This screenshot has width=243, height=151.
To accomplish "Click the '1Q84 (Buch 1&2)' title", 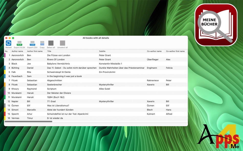I will 56,97.
